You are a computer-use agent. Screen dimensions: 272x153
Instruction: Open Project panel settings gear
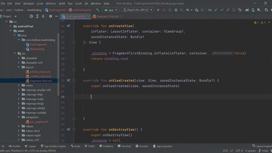coord(51,16)
